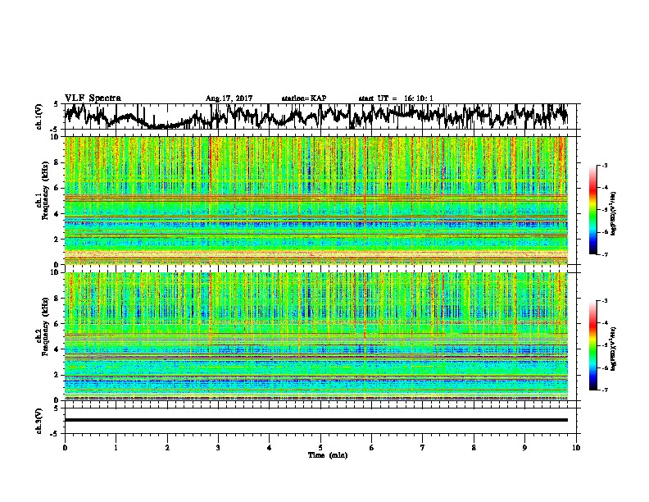Image resolution: width=649 pixels, height=502 pixels.
Task: Click the lower colorbar beside ch.2 spectrogram
Action: coord(592,345)
